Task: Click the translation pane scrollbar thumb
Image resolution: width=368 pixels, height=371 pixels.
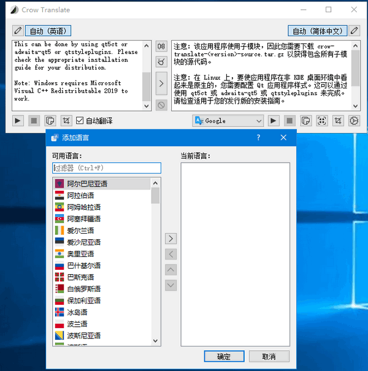Action: [356, 68]
